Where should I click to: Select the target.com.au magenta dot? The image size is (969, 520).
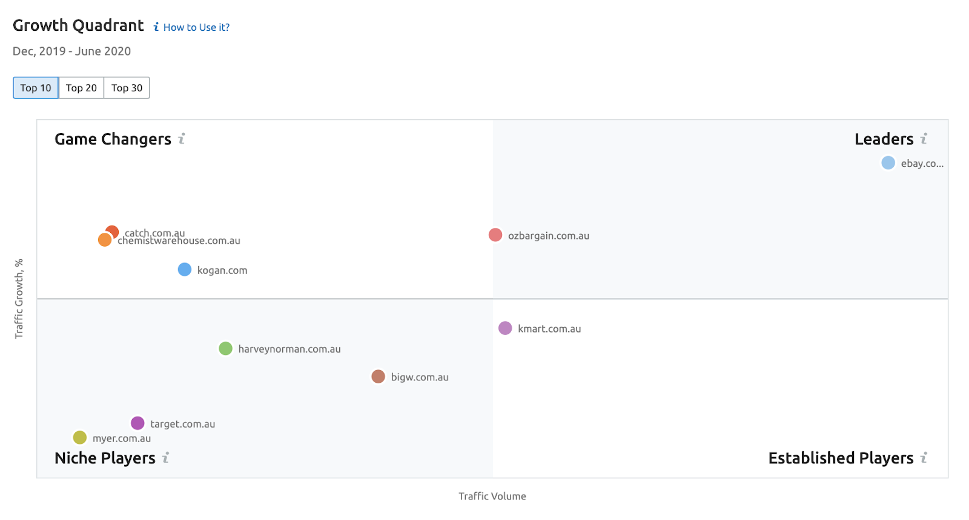(x=137, y=423)
